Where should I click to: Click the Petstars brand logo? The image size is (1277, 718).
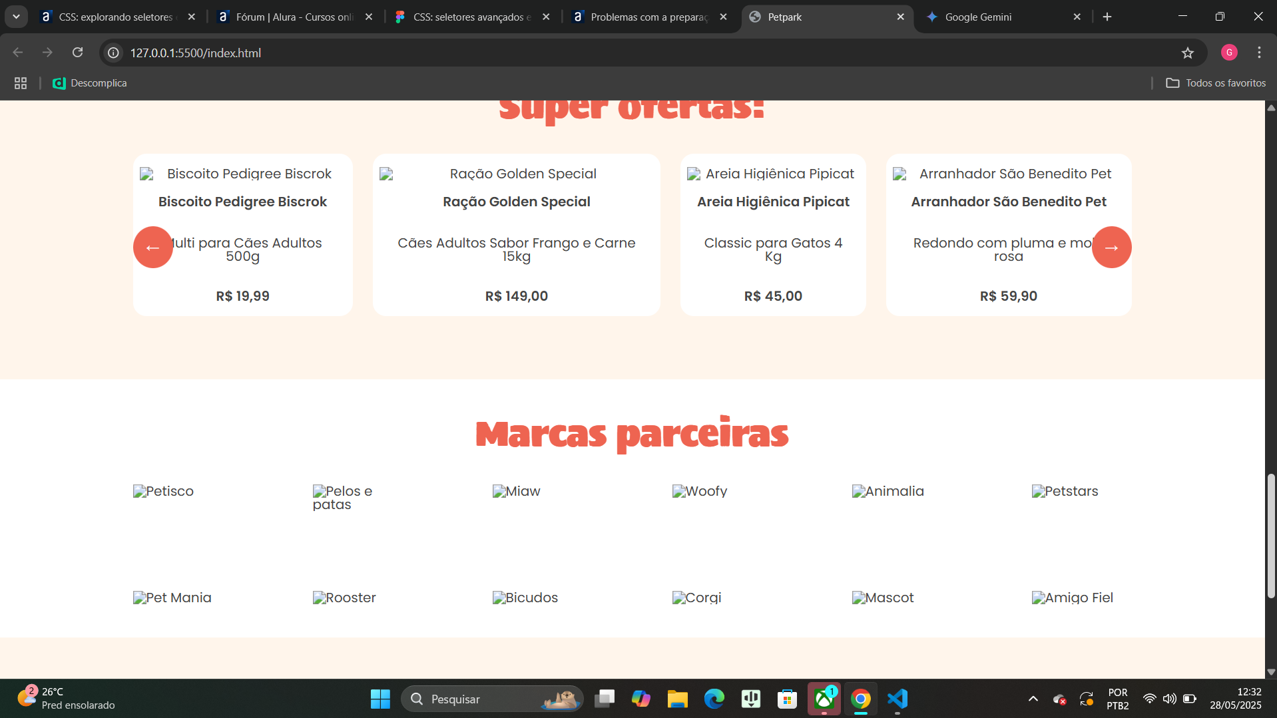click(x=1065, y=491)
